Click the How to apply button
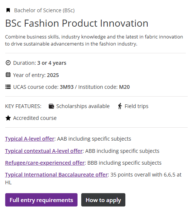The height and width of the screenshot is (215, 191). coord(103,200)
